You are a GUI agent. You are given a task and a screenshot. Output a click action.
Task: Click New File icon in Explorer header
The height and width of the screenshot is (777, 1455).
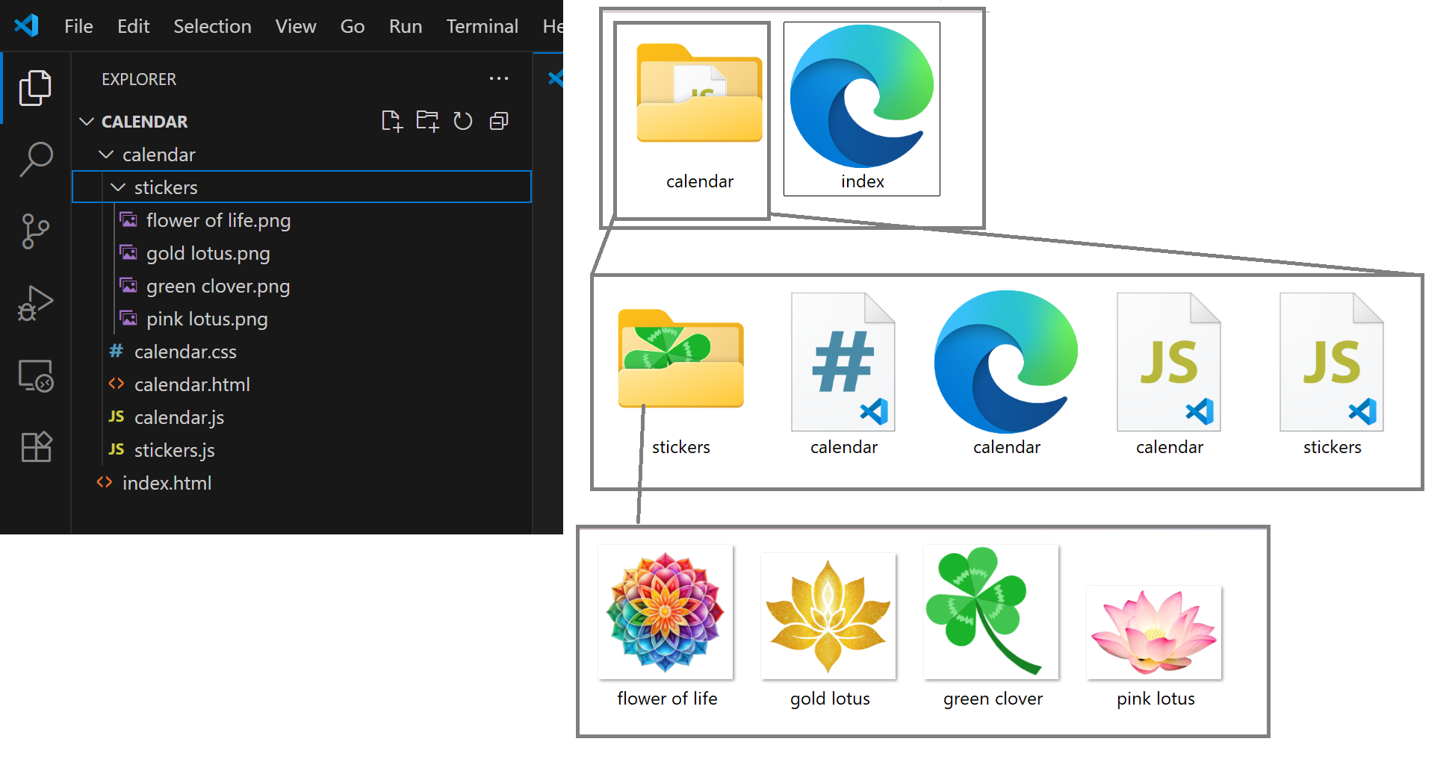(391, 121)
